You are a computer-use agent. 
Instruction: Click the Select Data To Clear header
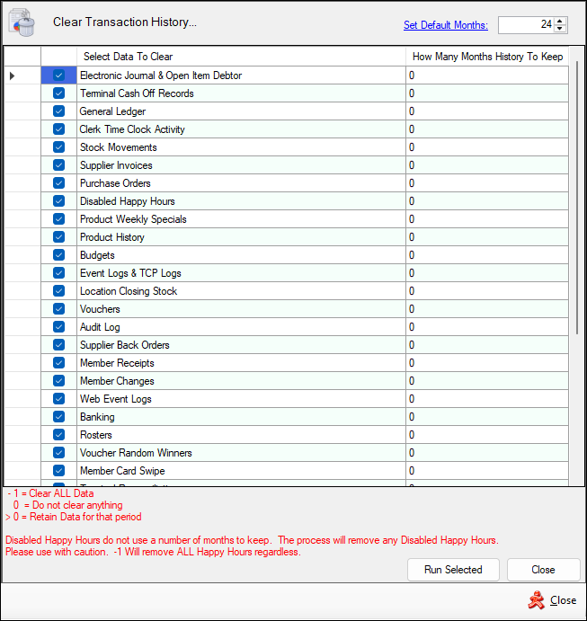241,57
